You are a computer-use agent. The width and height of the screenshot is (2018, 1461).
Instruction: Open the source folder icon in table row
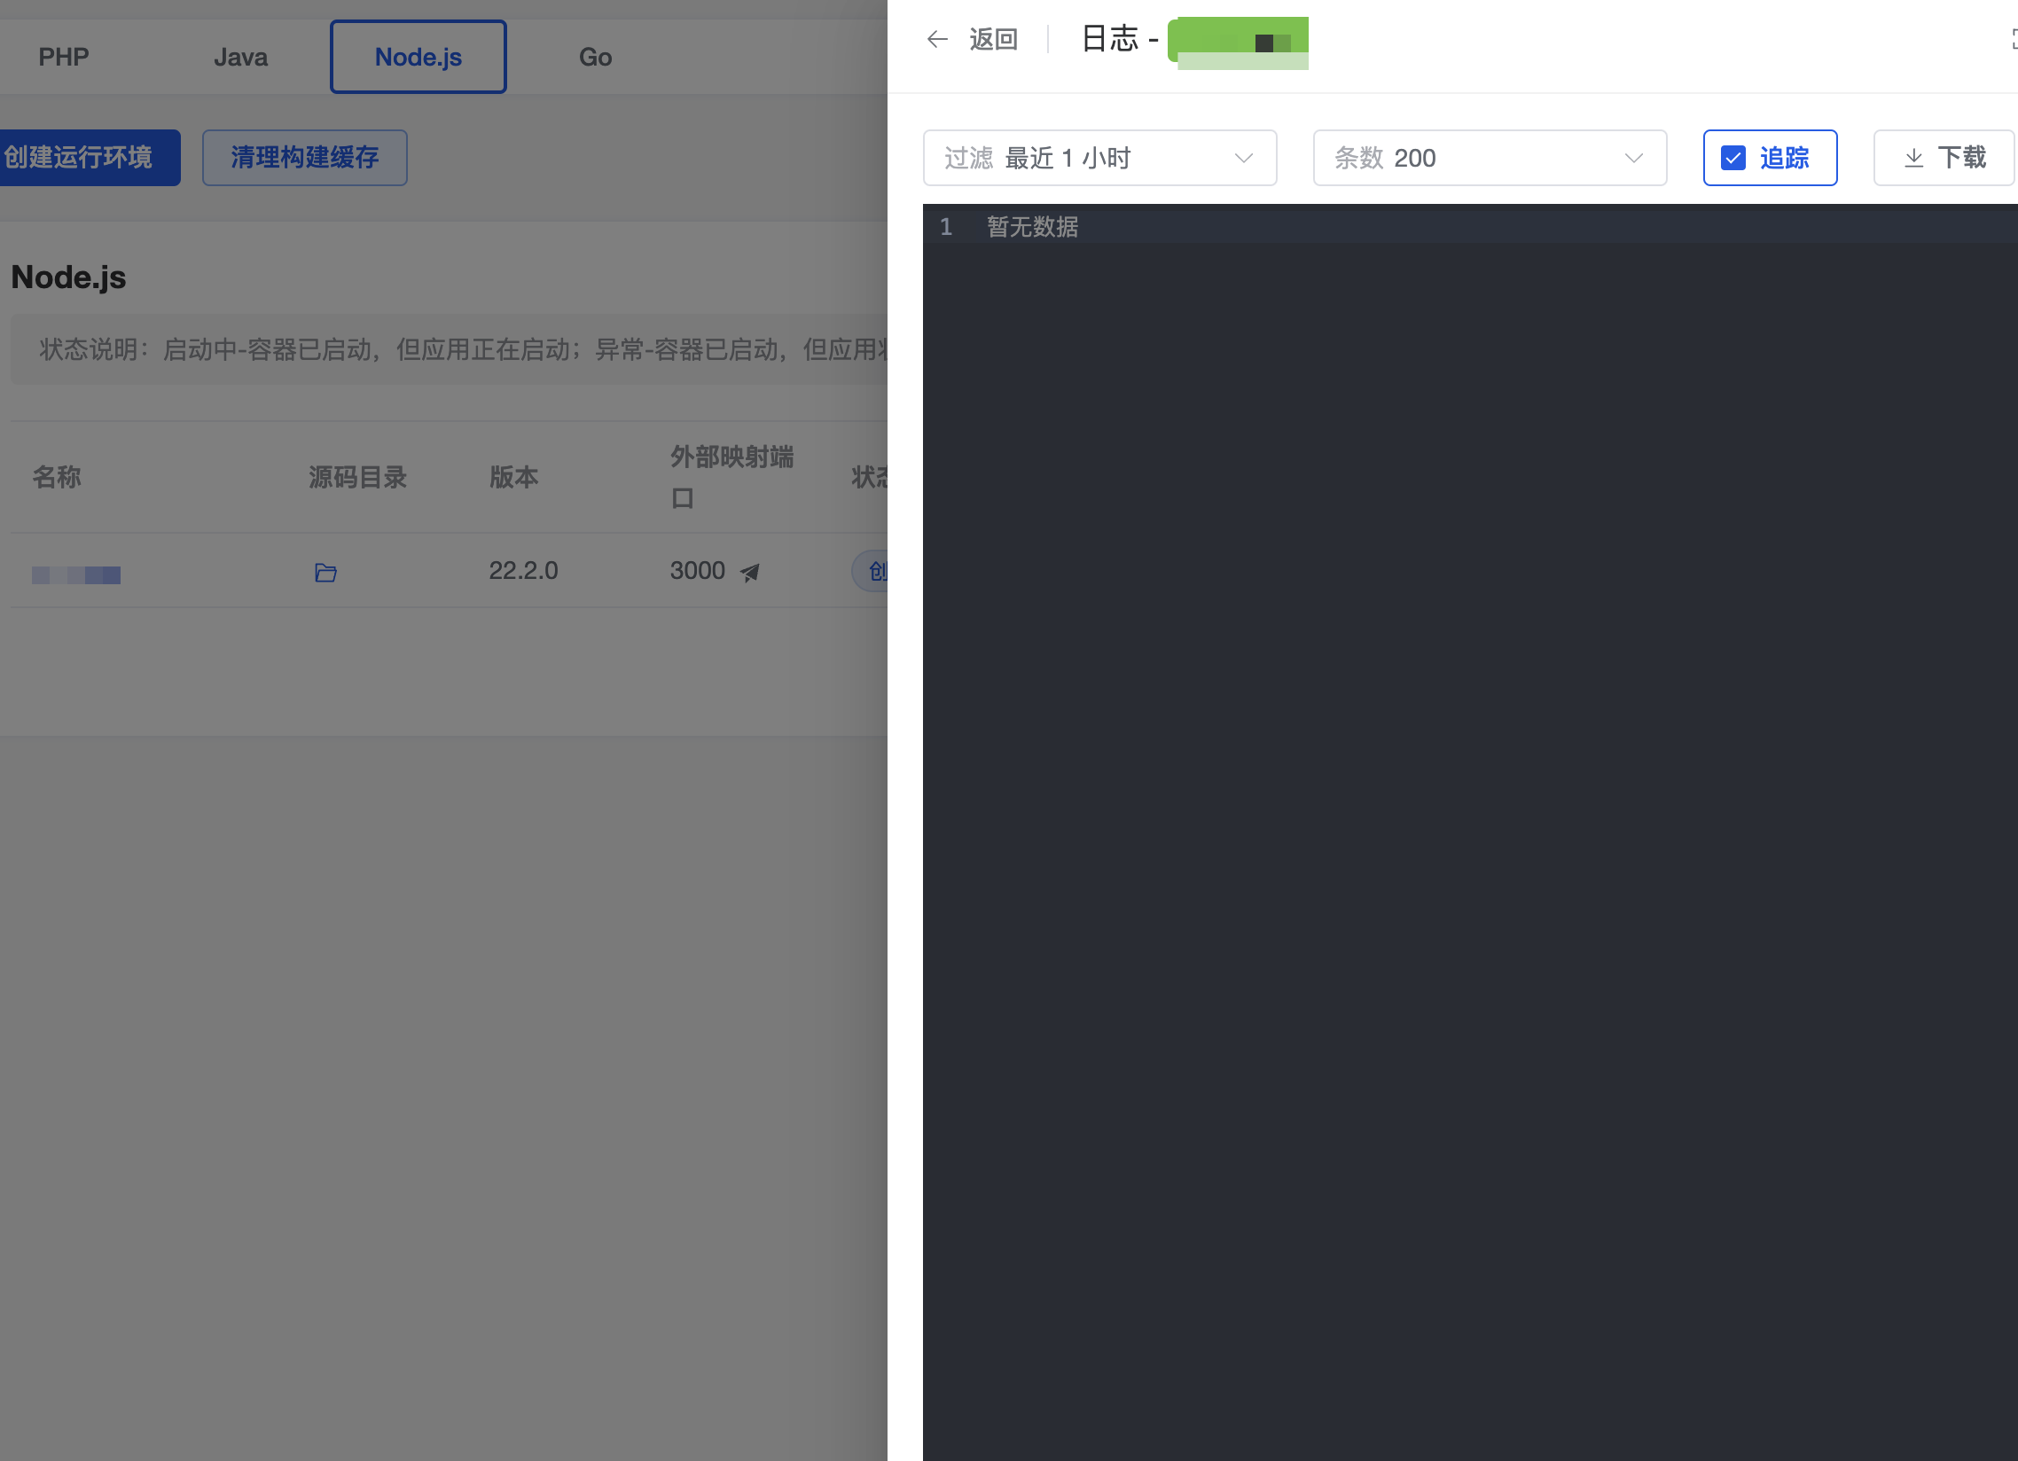pyautogui.click(x=325, y=572)
